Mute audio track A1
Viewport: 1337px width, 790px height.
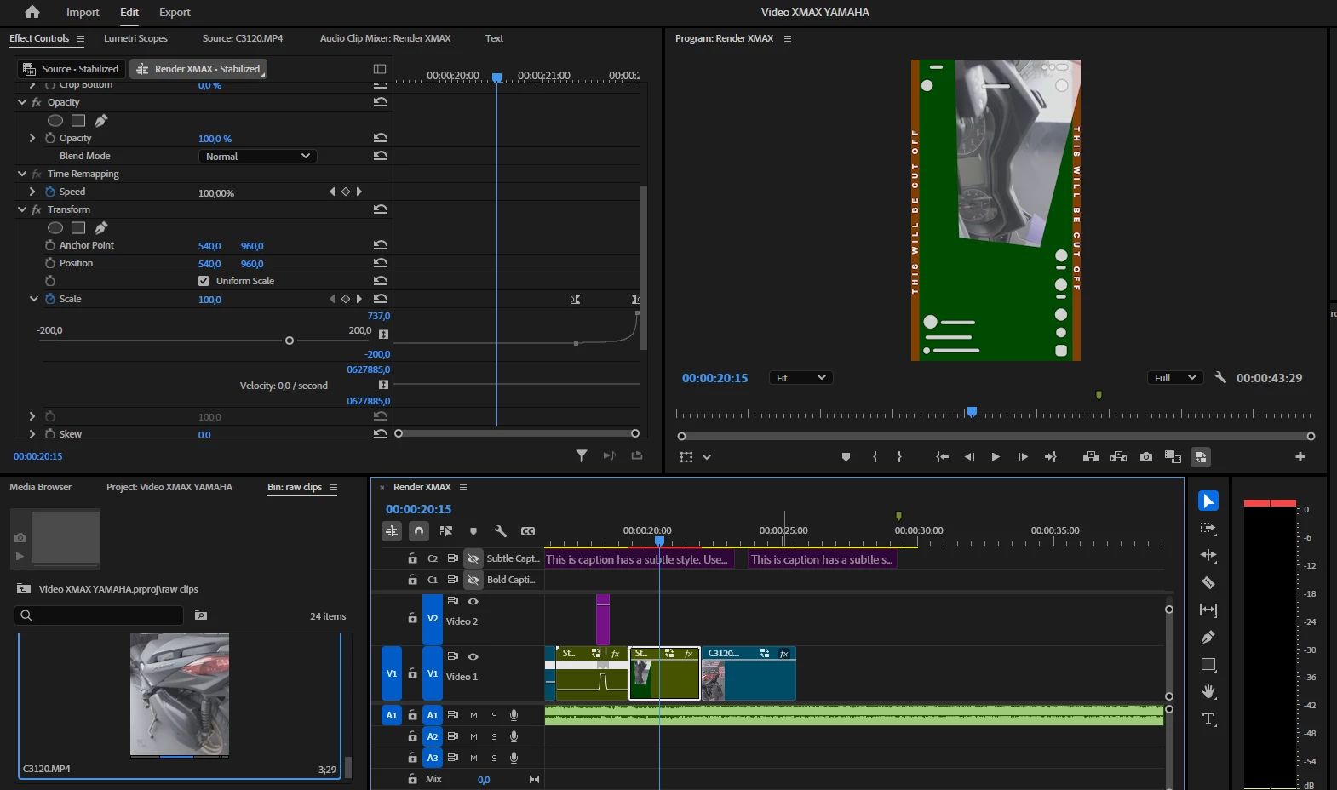point(473,715)
